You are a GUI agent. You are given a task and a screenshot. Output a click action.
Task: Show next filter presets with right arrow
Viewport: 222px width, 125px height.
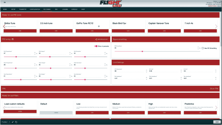(x=216, y=108)
